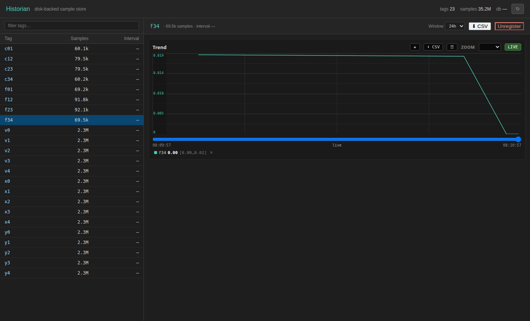Add a tag with the plus button
The height and width of the screenshot is (321, 530).
point(415,47)
